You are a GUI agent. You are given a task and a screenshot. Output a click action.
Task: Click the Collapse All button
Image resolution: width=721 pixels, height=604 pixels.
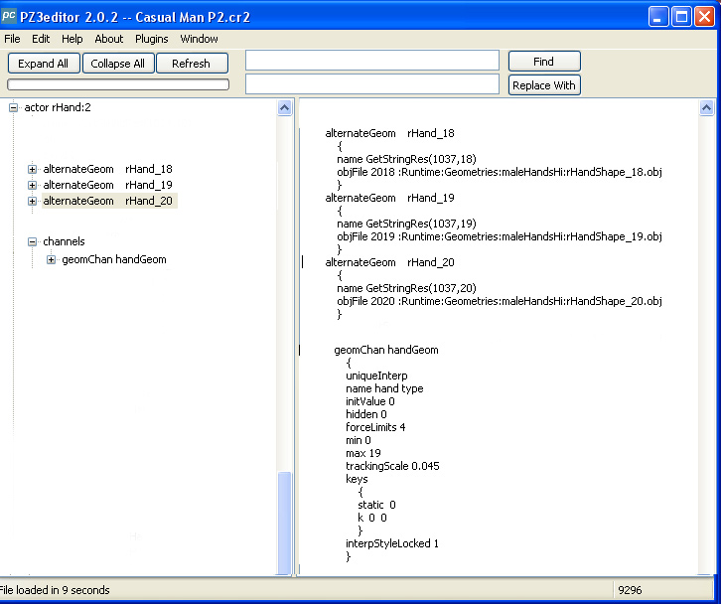coord(118,64)
